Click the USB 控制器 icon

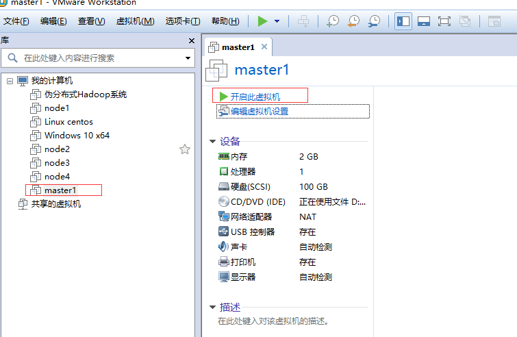pos(223,232)
